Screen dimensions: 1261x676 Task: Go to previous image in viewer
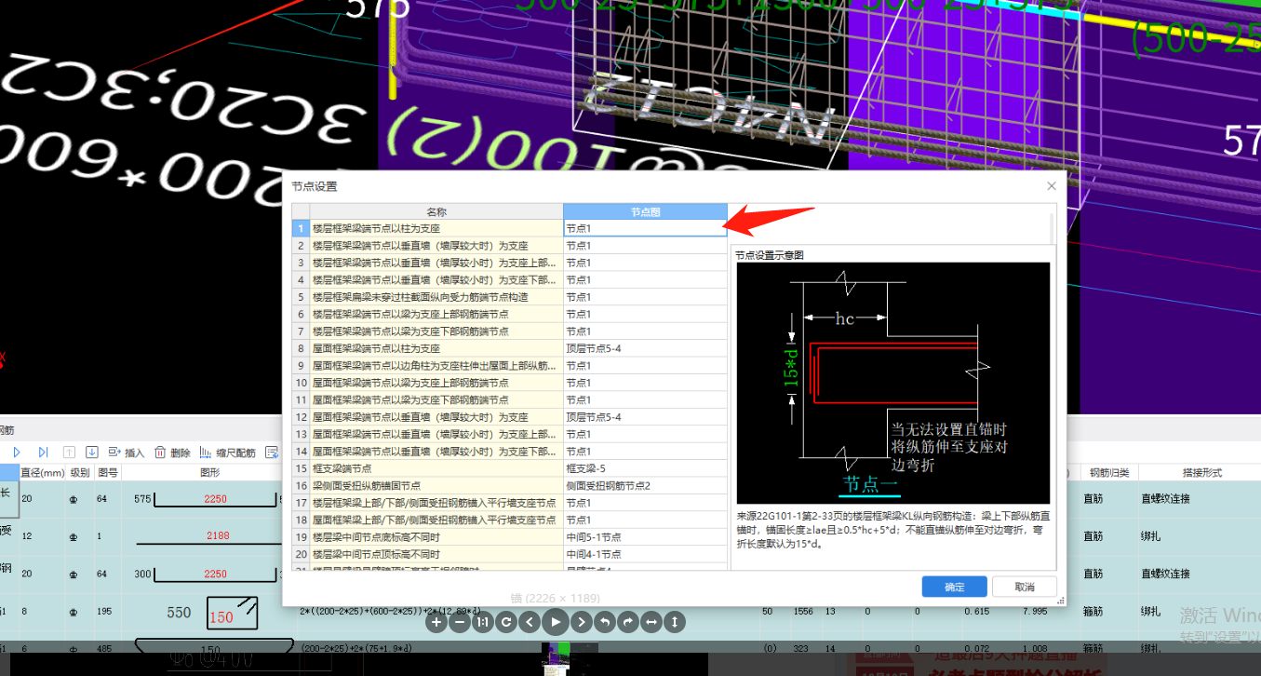tap(530, 621)
